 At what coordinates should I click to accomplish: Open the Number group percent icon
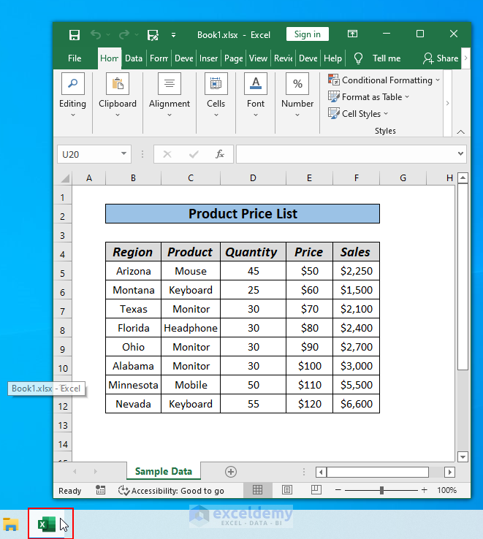click(297, 83)
